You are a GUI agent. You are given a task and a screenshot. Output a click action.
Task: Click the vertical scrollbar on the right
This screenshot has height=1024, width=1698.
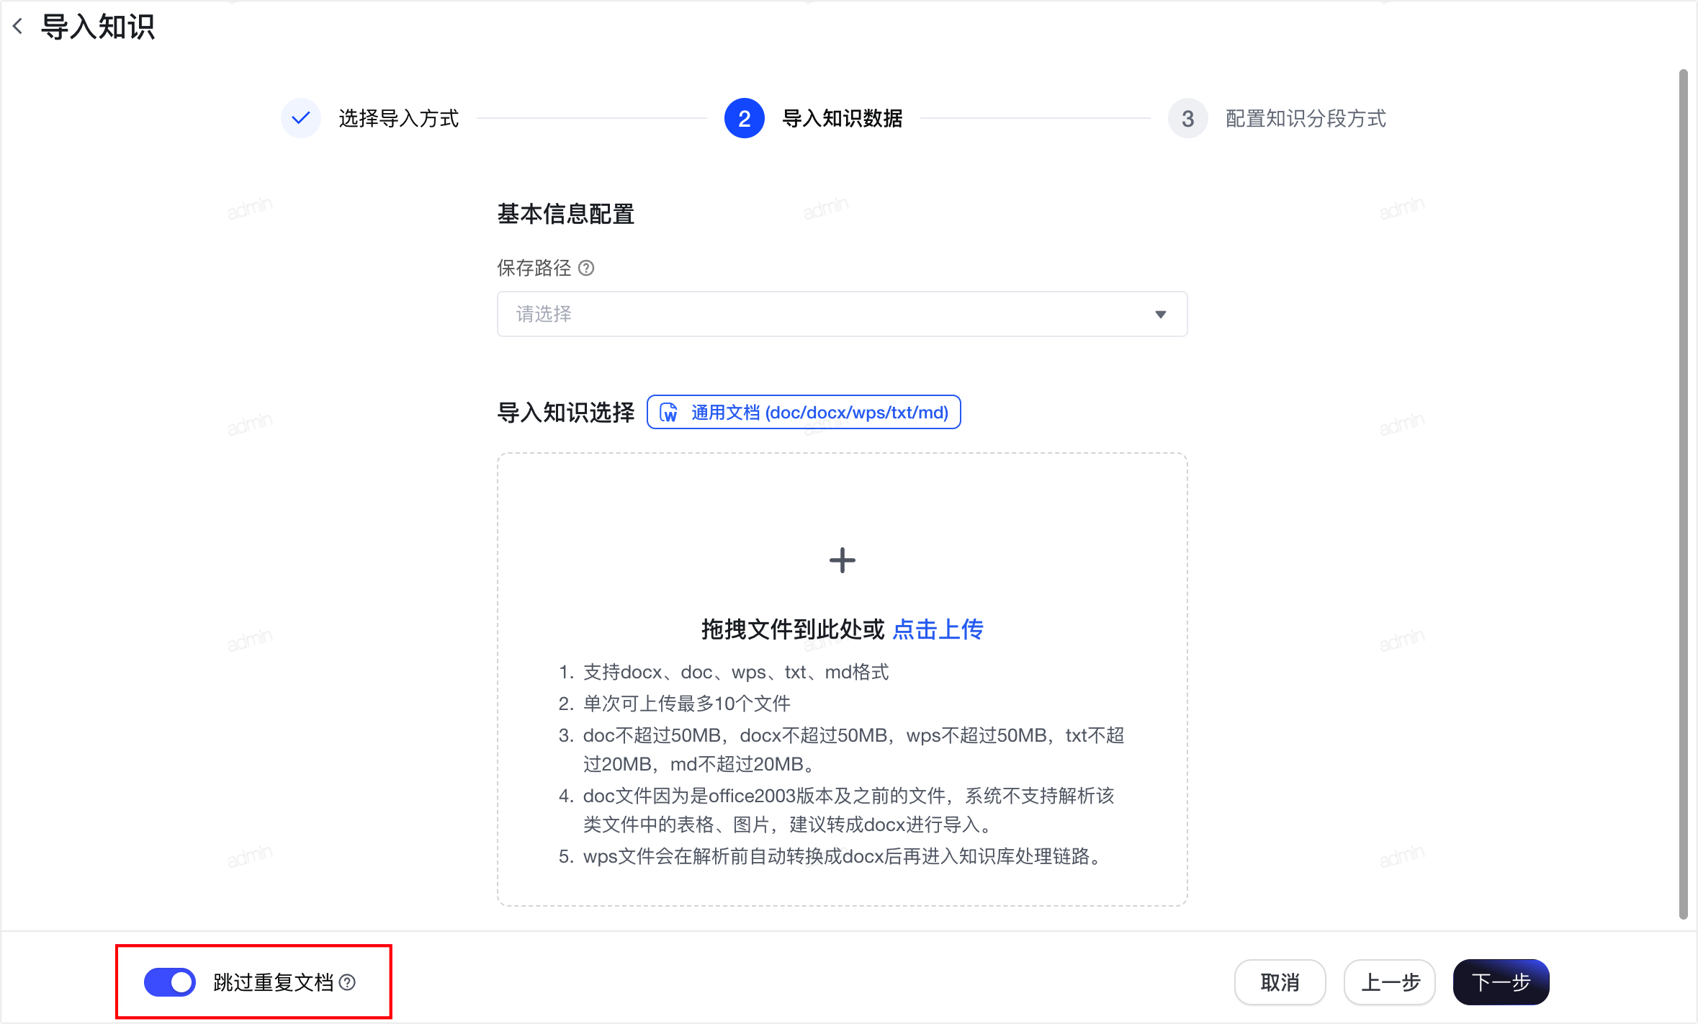pyautogui.click(x=1683, y=494)
